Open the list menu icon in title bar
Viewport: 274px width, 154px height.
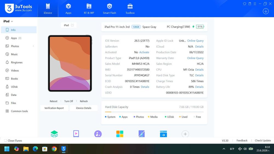255,4
